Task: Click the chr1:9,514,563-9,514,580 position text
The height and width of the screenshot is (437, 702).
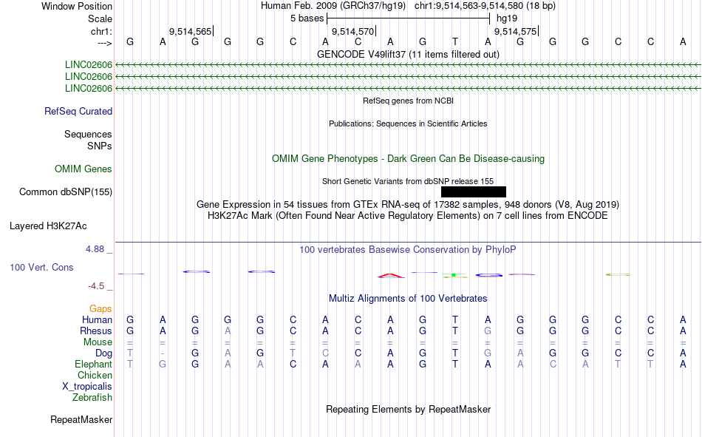Action: tap(485, 6)
